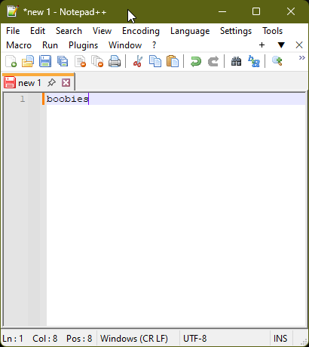Viewport: 309px width, 347px height.
Task: Expand hidden toolbar icons with the double chevron
Action: point(301,58)
